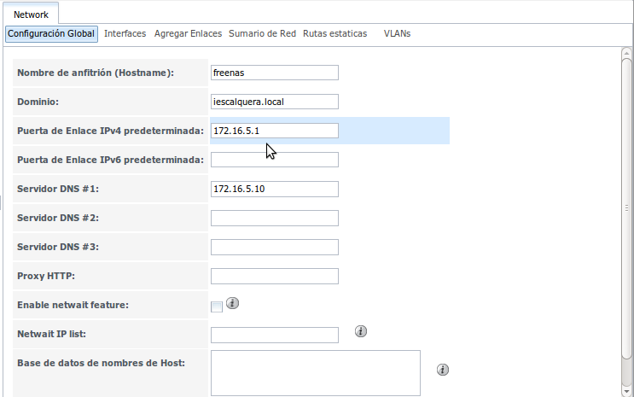The width and height of the screenshot is (634, 397).
Task: Click the Puerta de Enlace IPv6 predeterminada label
Action: (110, 160)
